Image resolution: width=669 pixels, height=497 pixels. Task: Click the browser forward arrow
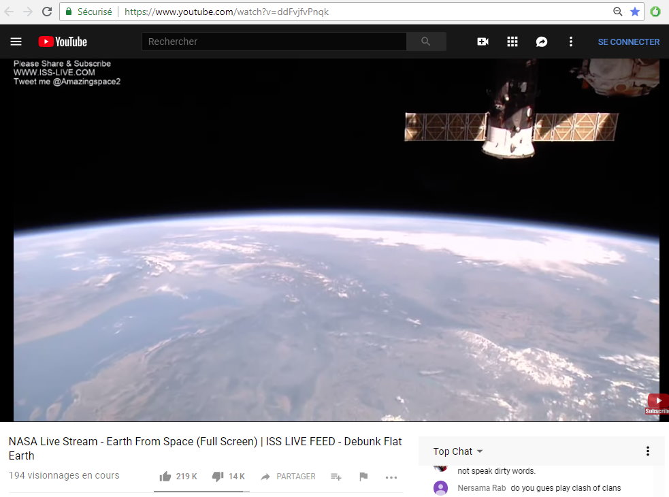tap(28, 12)
